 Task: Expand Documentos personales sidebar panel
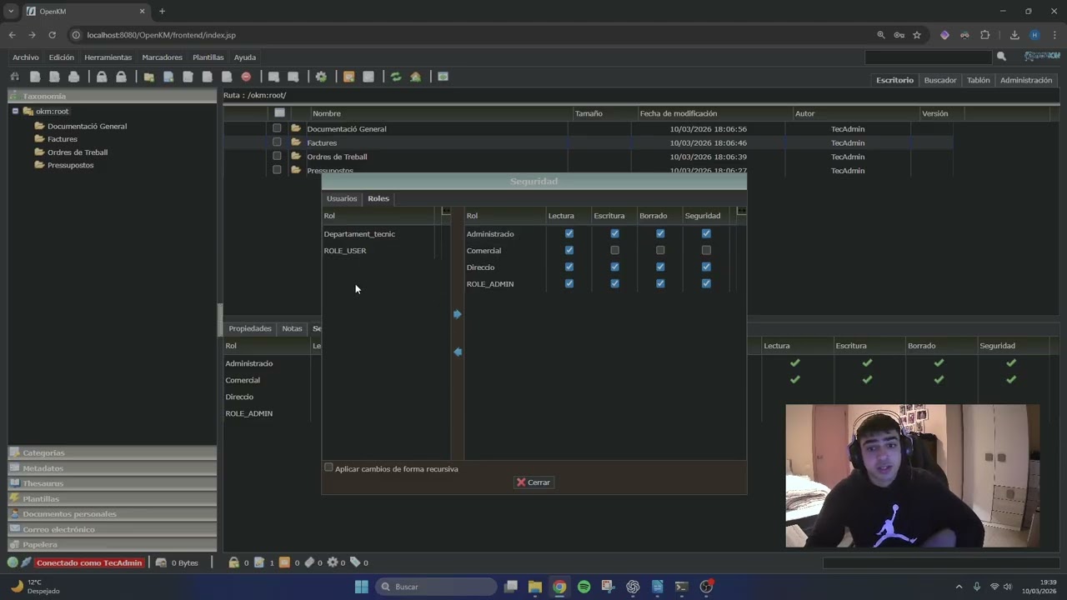[x=113, y=514]
